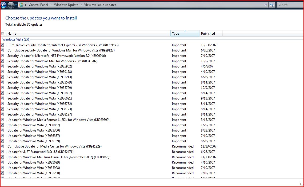Click the Important type cell for KB941202
The width and height of the screenshot is (304, 187).
(179, 61)
